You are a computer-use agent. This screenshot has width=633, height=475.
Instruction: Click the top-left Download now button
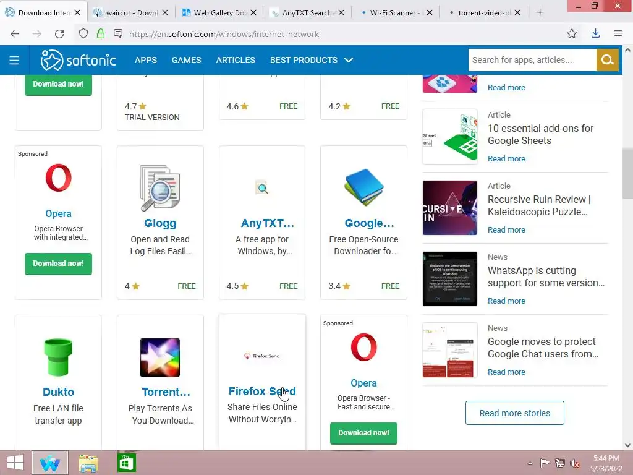click(x=58, y=84)
